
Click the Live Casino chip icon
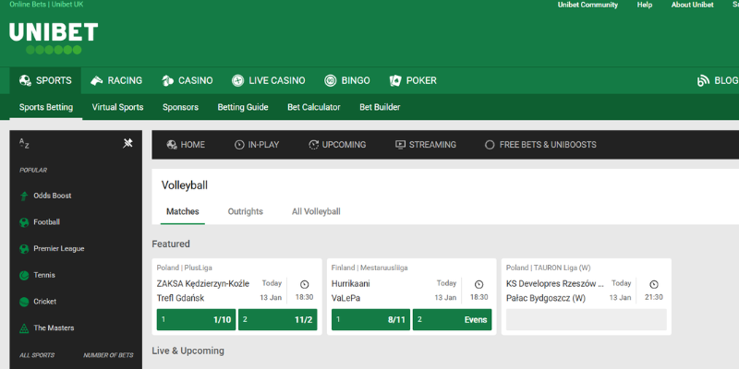pos(238,80)
